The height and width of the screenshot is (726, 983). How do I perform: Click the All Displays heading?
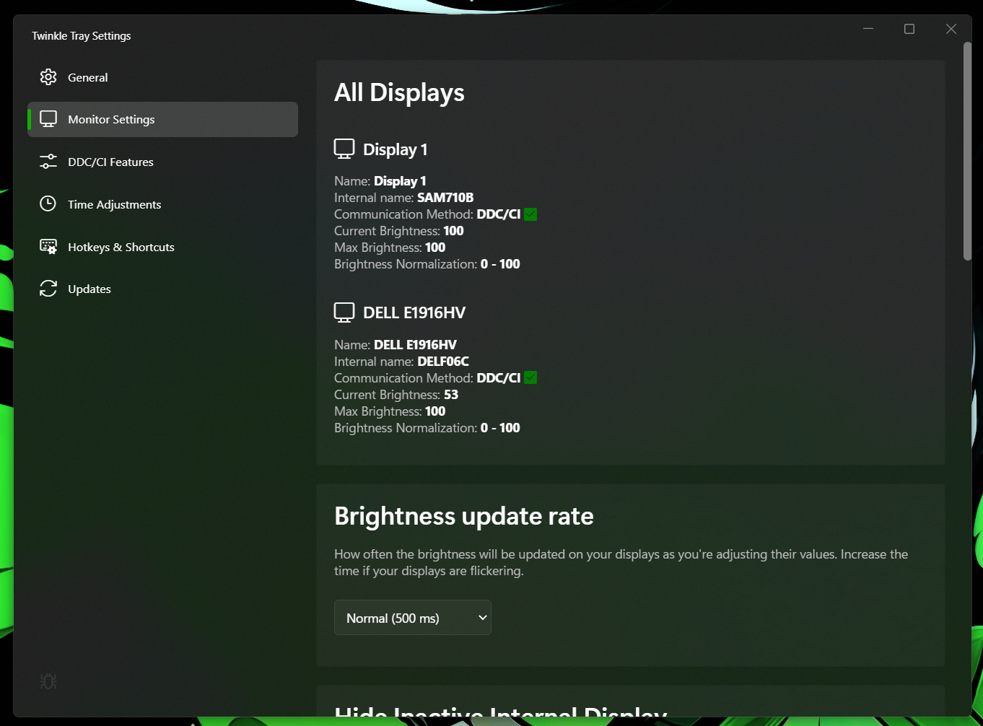pos(399,92)
